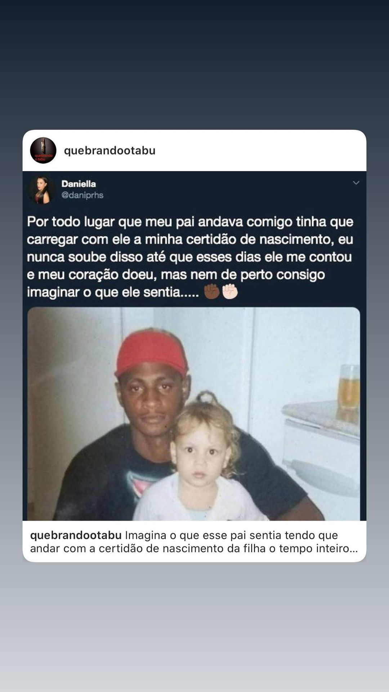Image resolution: width=389 pixels, height=692 pixels.
Task: Tap the quebrandootabu round profile avatar
Action: [x=43, y=151]
